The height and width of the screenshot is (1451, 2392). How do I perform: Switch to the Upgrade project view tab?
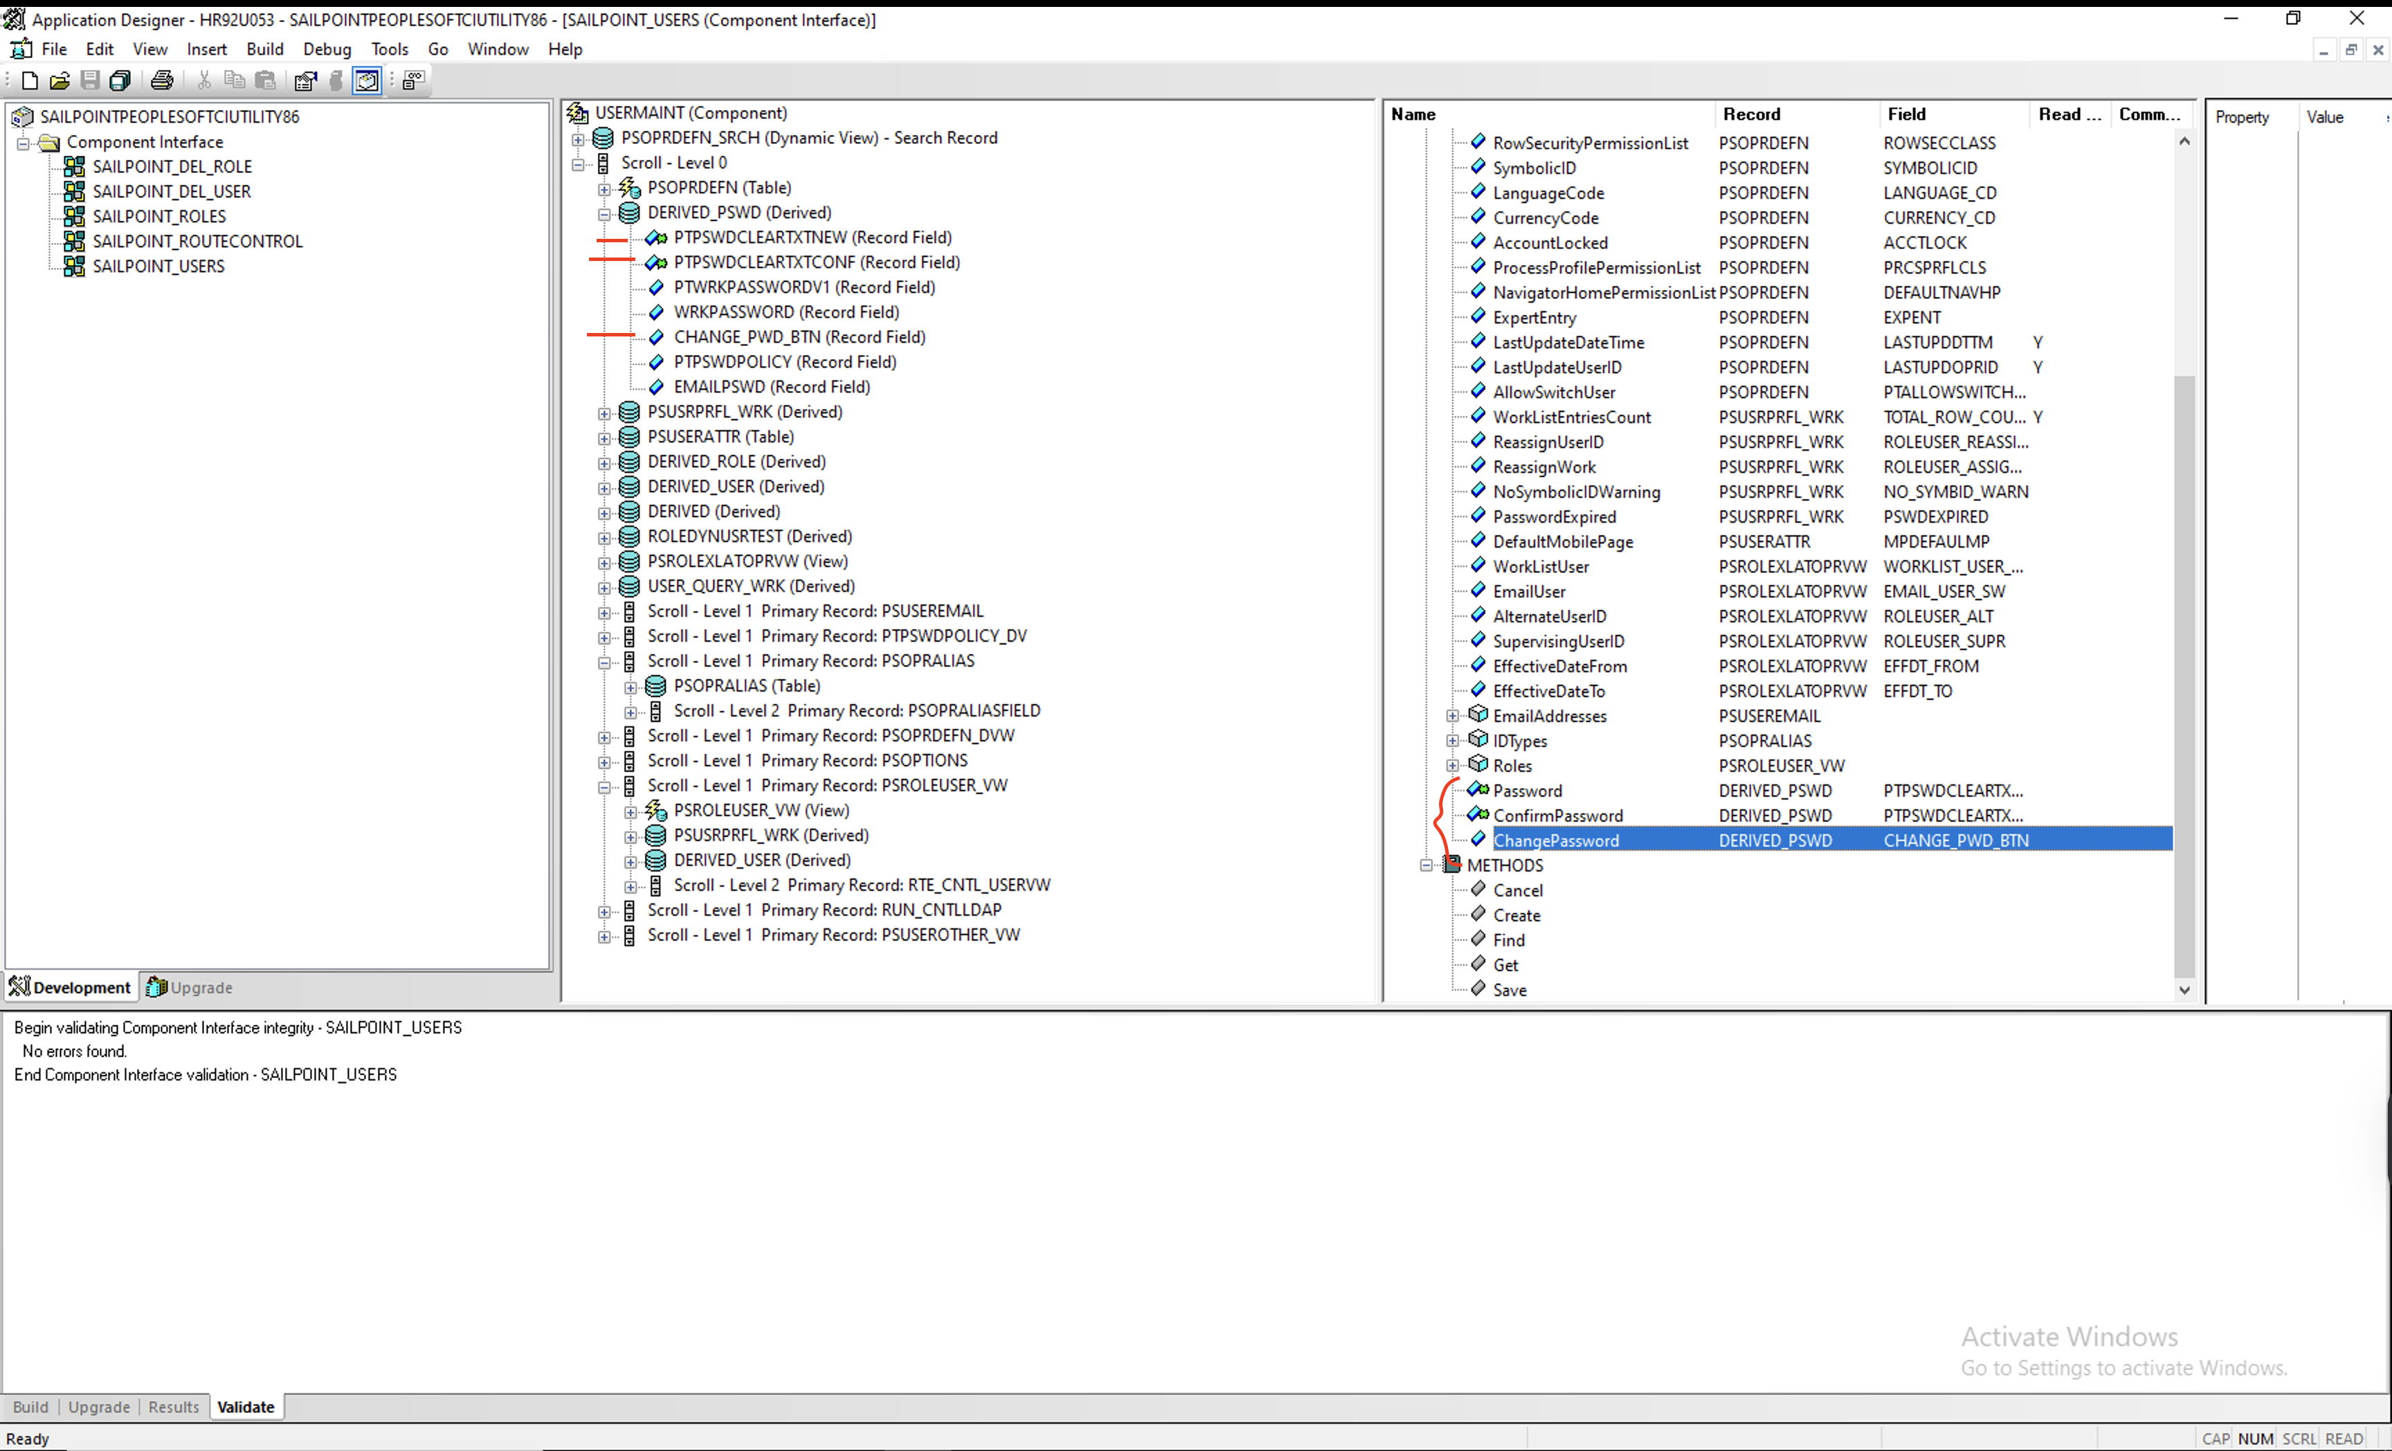point(190,986)
